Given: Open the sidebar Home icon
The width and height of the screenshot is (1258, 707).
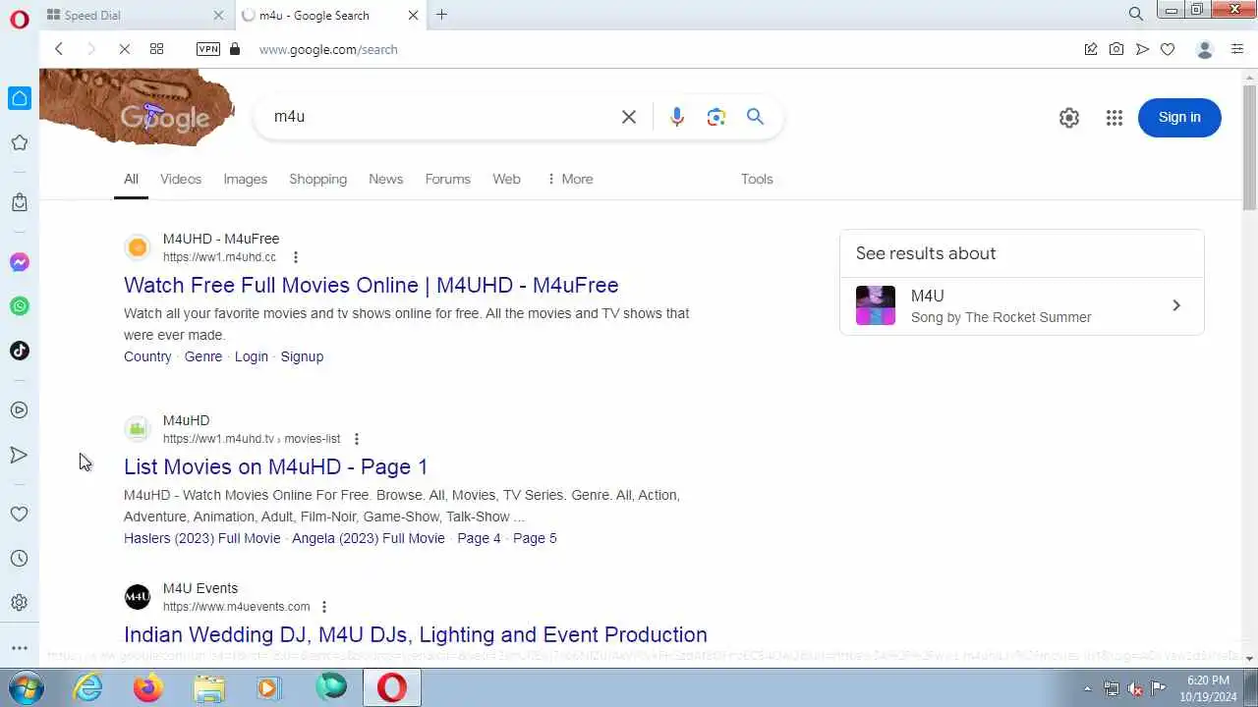Looking at the screenshot, I should pyautogui.click(x=20, y=98).
